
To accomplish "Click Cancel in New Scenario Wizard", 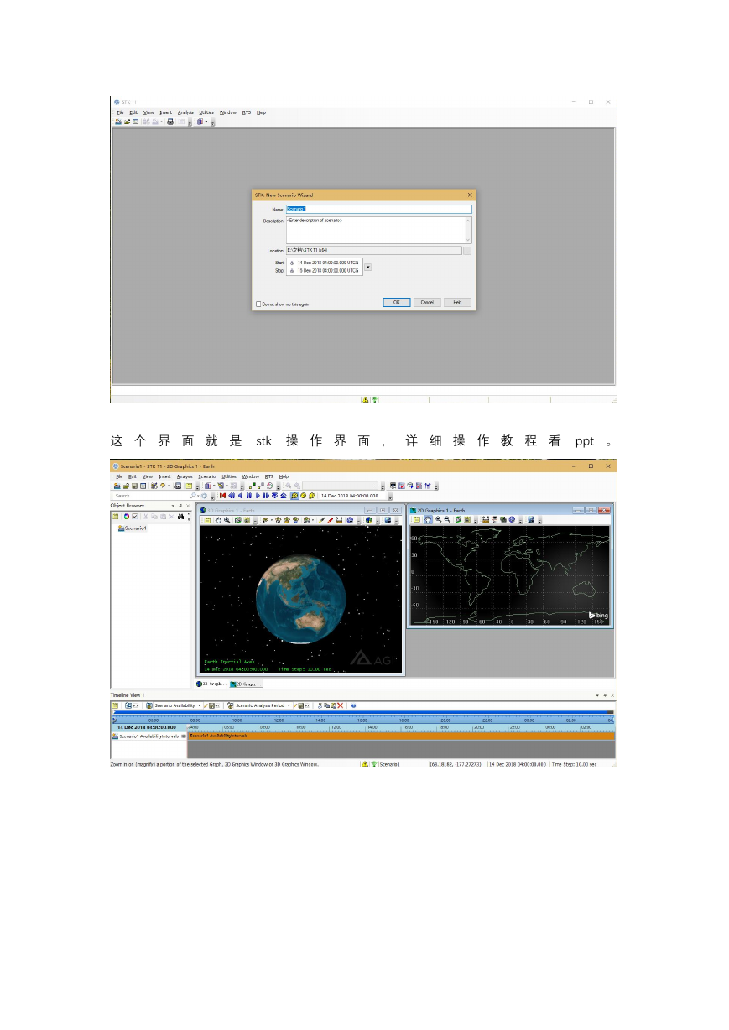I will tap(427, 302).
